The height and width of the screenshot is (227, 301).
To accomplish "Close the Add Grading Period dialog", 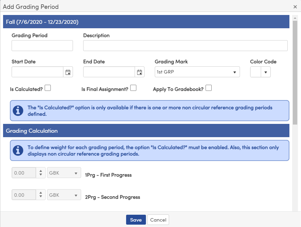I will coord(295,6).
